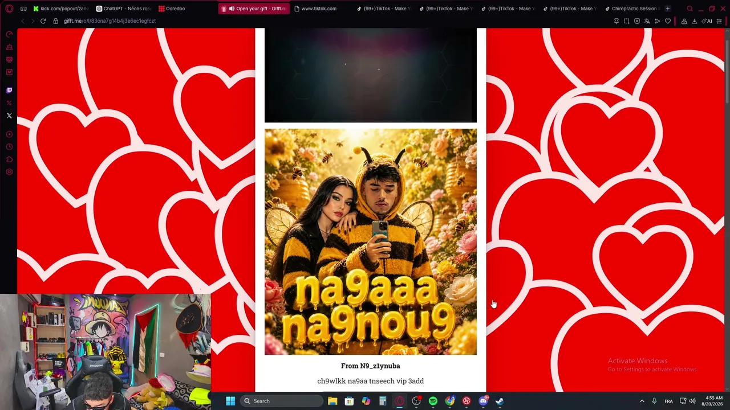Switch to the kick.com popout tab
This screenshot has height=410, width=730.
61,9
